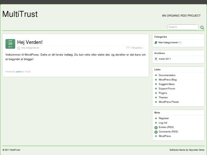Open the Plugins link
Viewport: 207px width, 155px height.
pos(163,93)
